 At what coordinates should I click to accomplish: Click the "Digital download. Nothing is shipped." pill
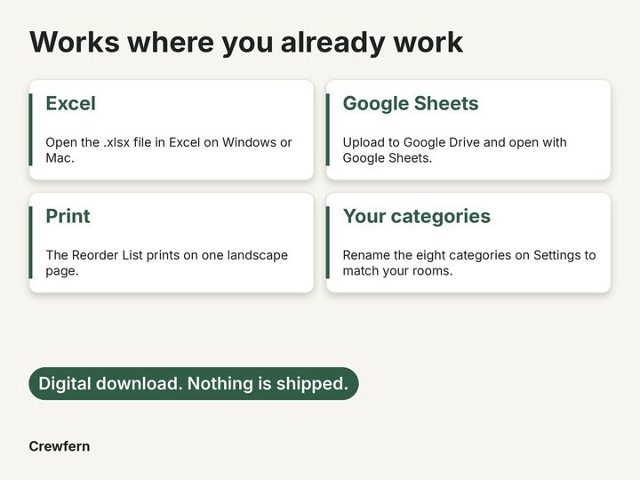click(x=194, y=384)
